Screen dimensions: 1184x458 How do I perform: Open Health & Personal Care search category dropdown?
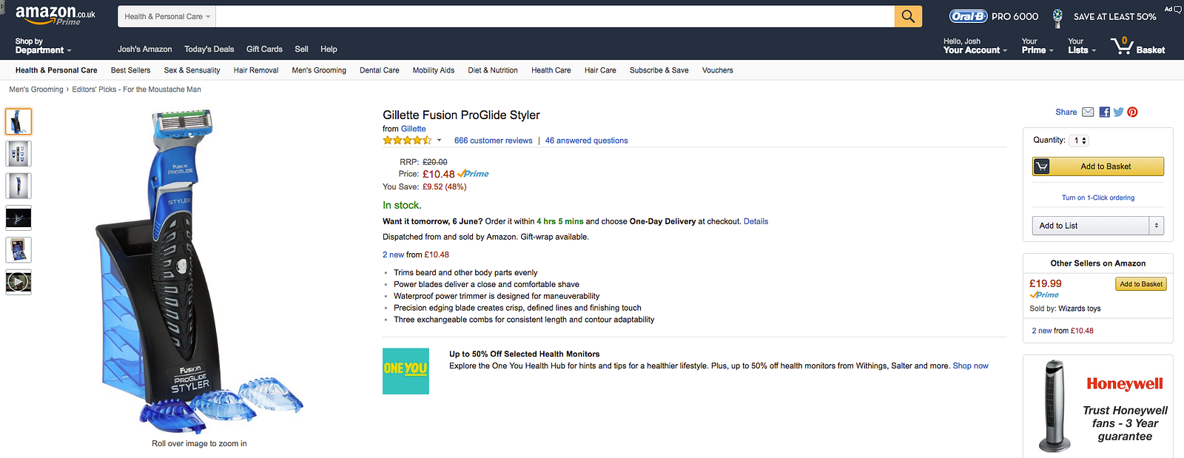(x=167, y=16)
